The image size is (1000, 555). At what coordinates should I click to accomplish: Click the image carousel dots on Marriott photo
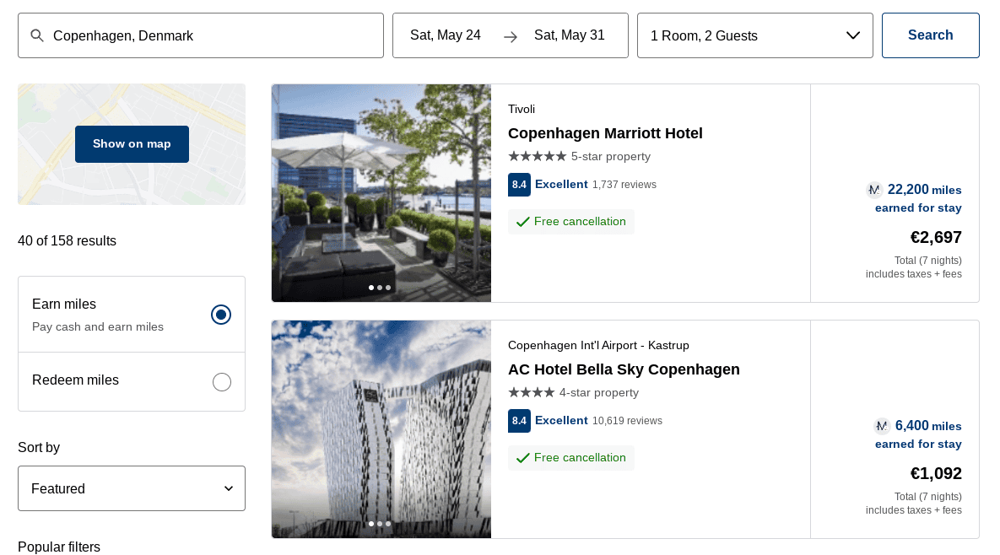pos(380,288)
